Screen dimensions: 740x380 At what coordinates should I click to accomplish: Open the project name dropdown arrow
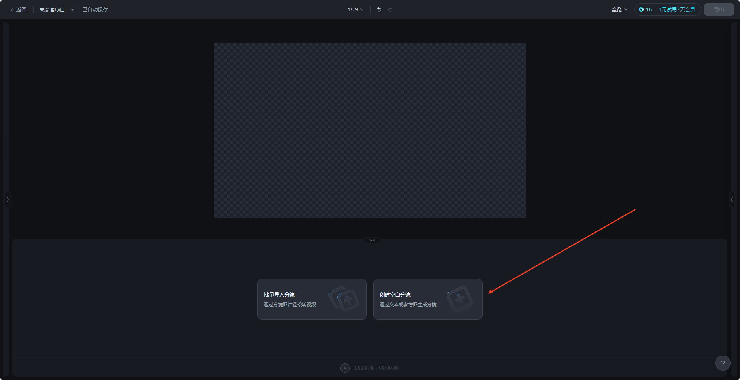72,9
